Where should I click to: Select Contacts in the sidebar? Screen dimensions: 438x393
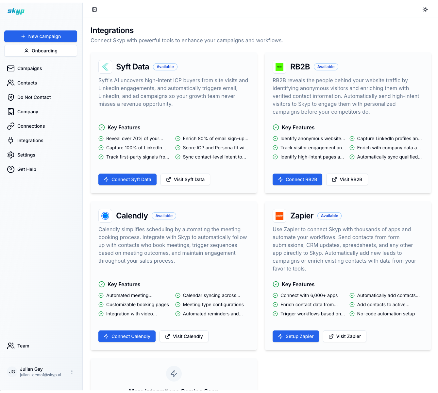(x=27, y=83)
